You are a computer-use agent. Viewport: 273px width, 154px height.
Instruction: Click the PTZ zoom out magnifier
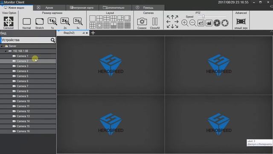193,23
